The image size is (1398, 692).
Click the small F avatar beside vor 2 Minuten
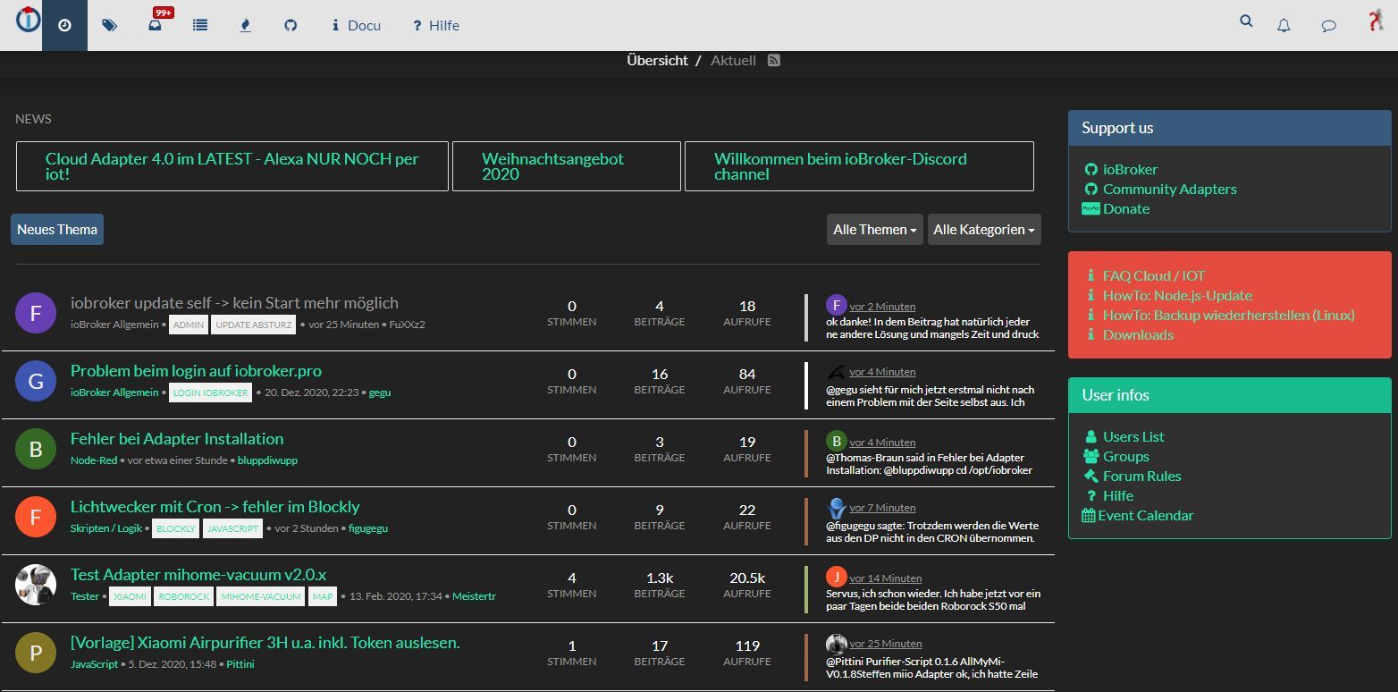pyautogui.click(x=837, y=305)
